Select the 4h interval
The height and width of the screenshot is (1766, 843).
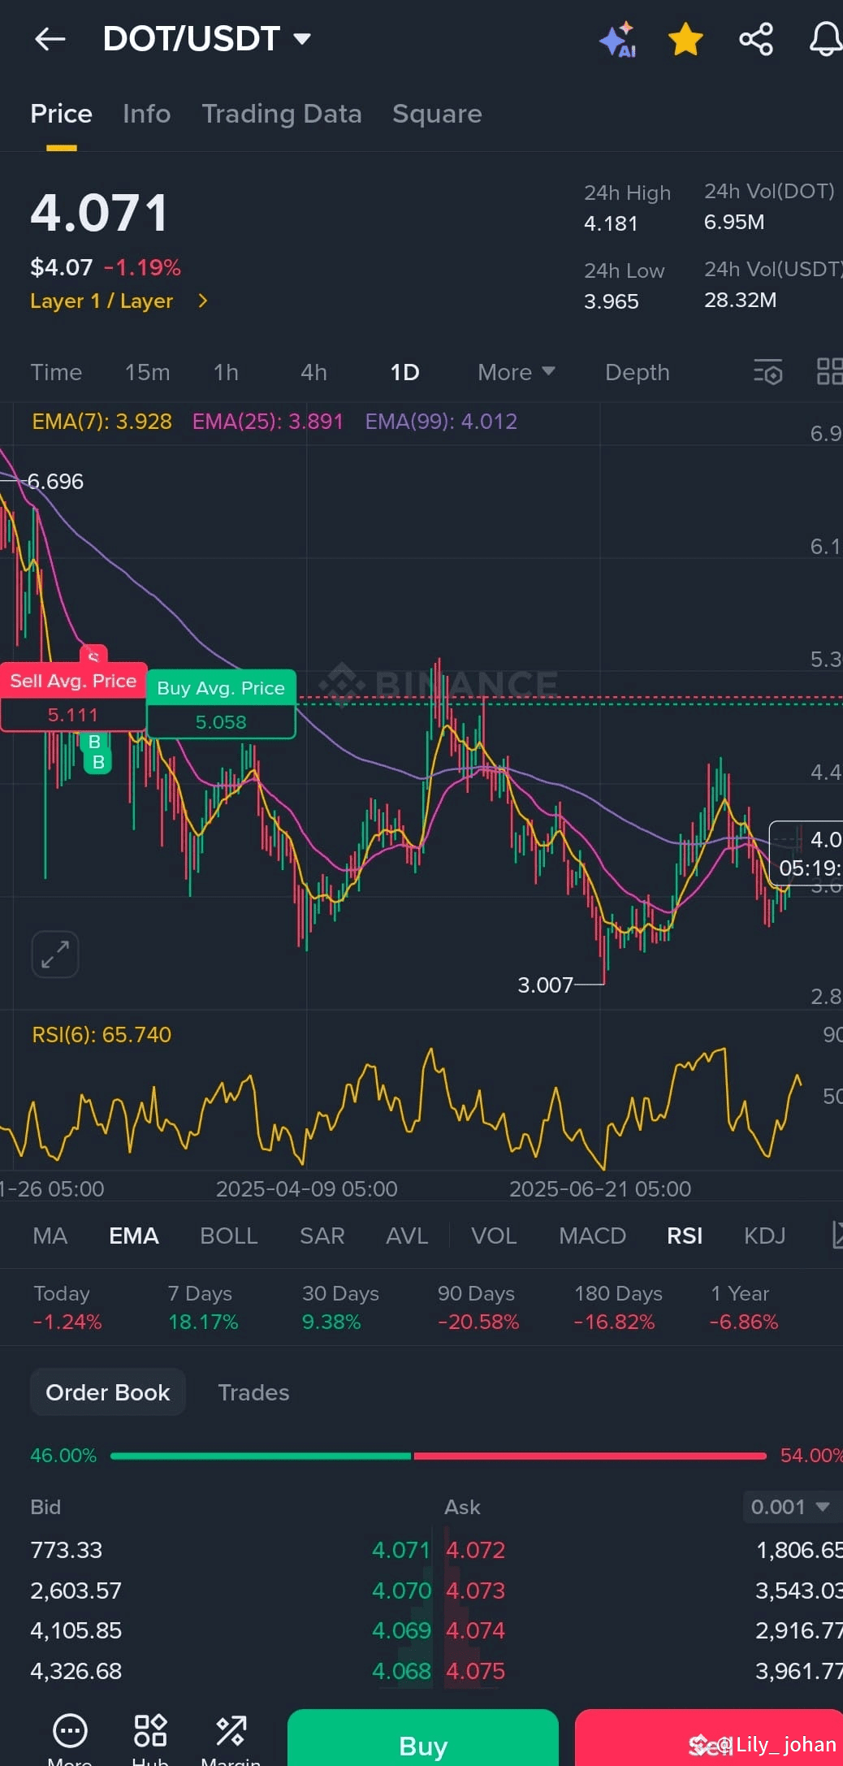click(x=313, y=372)
